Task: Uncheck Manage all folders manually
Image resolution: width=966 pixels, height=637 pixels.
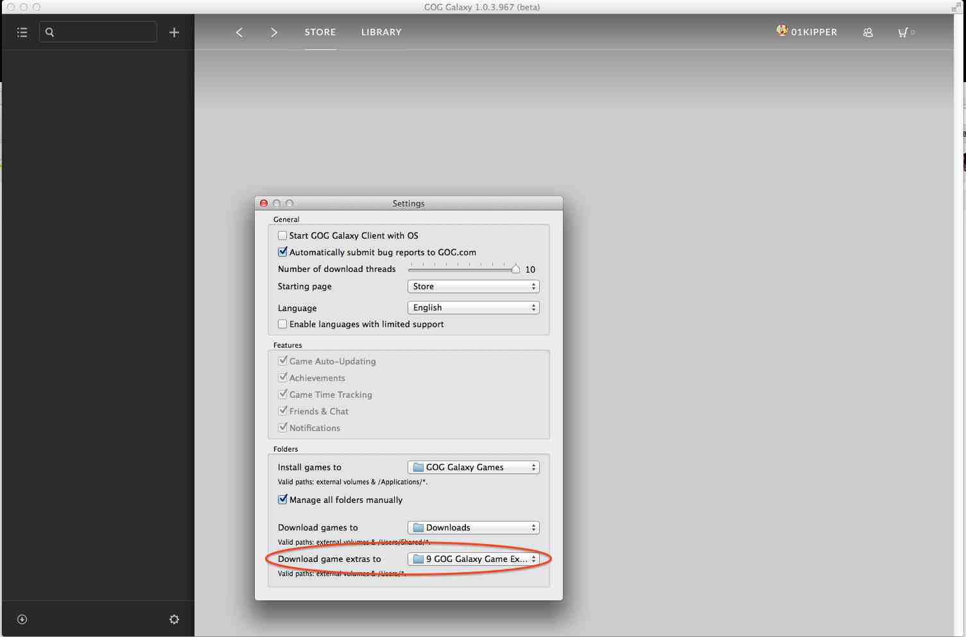Action: click(282, 500)
